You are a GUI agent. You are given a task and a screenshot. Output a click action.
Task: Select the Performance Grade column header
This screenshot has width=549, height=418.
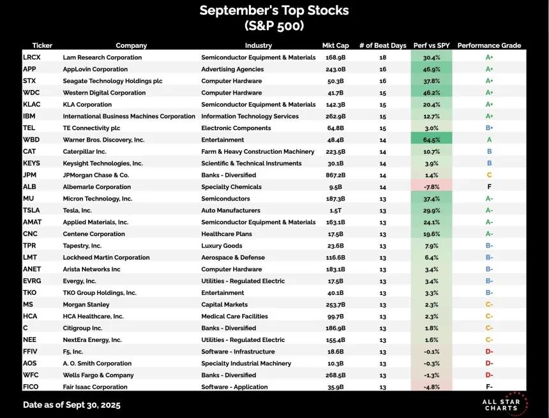489,45
